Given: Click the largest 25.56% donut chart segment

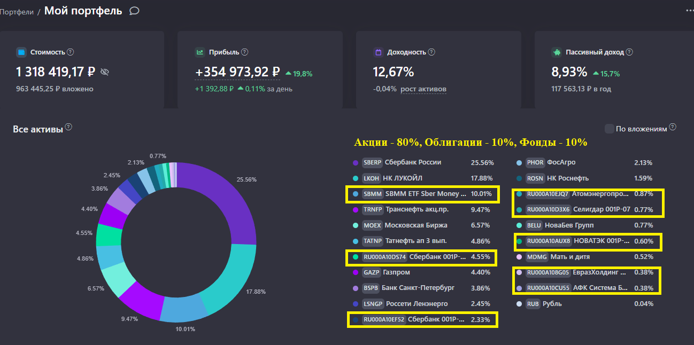Looking at the screenshot, I should pos(235,208).
